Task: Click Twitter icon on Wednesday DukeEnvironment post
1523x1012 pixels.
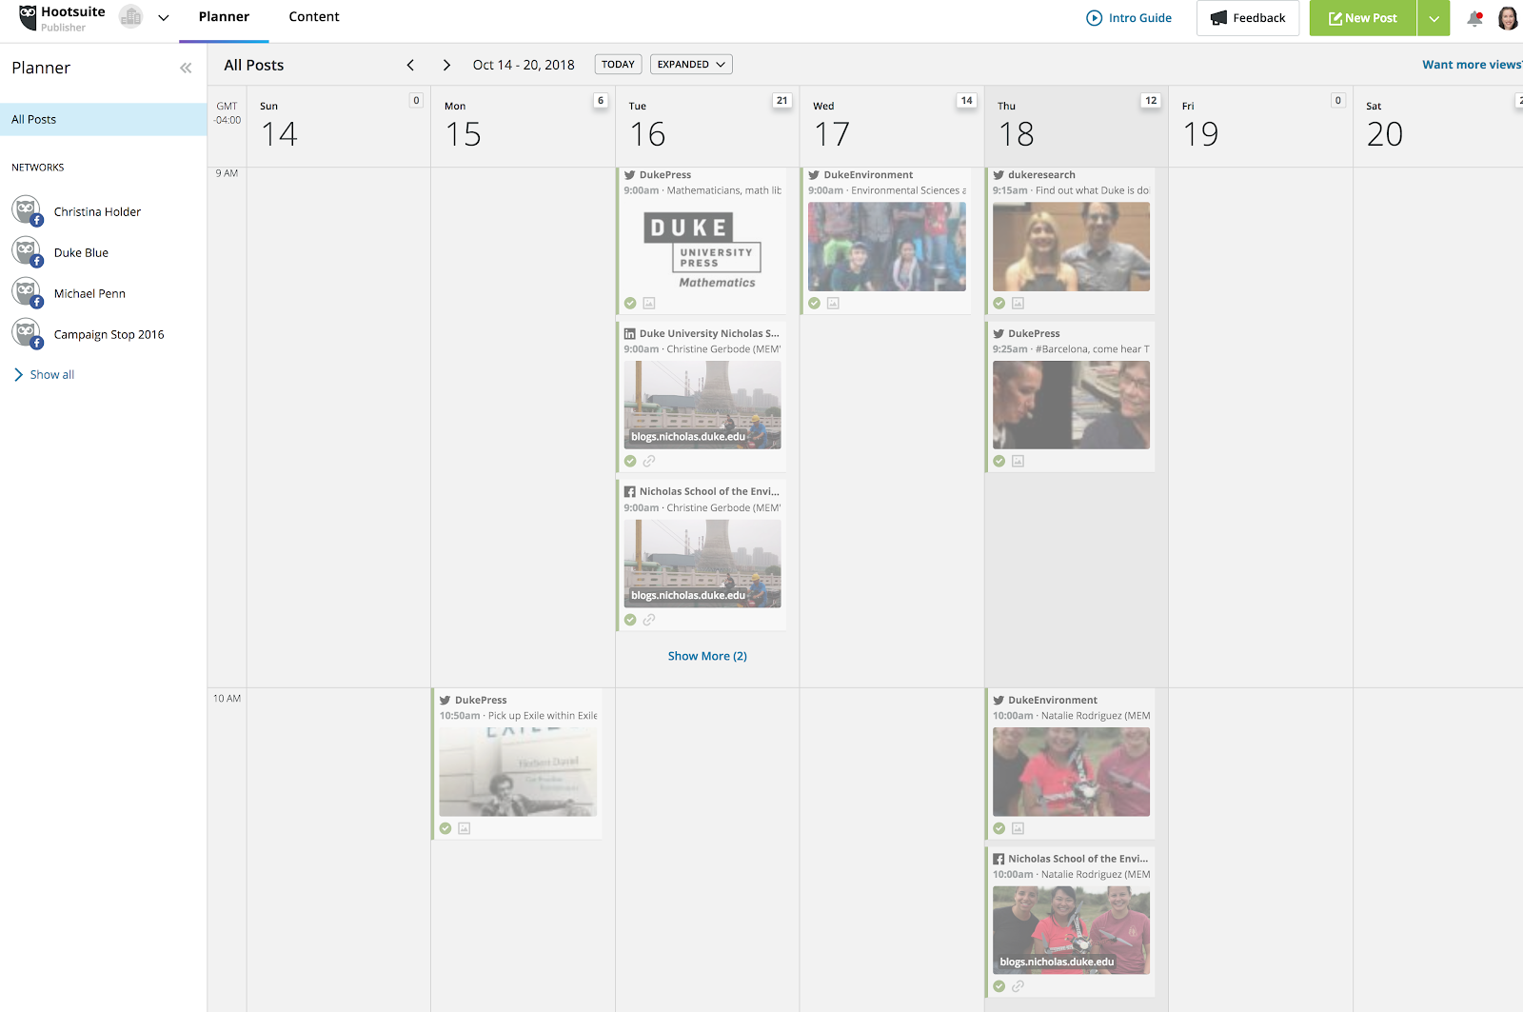Action: [815, 175]
